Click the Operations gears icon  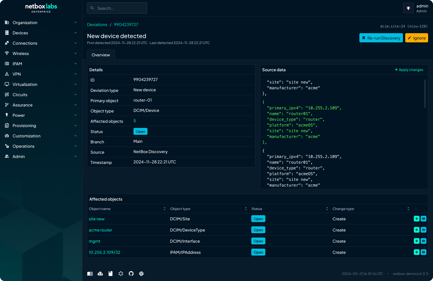click(7, 146)
